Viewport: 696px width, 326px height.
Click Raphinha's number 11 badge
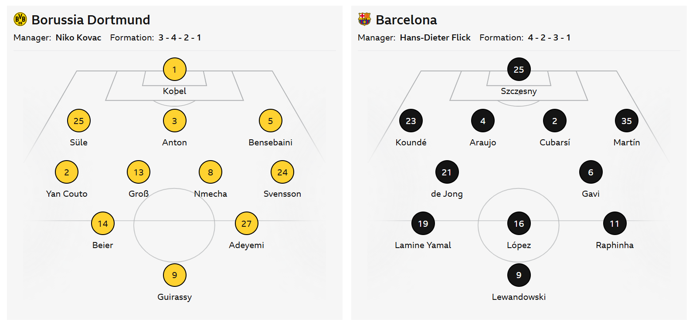click(615, 223)
